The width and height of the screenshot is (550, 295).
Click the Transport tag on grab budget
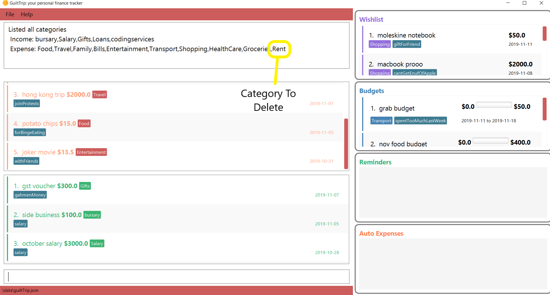coord(381,121)
